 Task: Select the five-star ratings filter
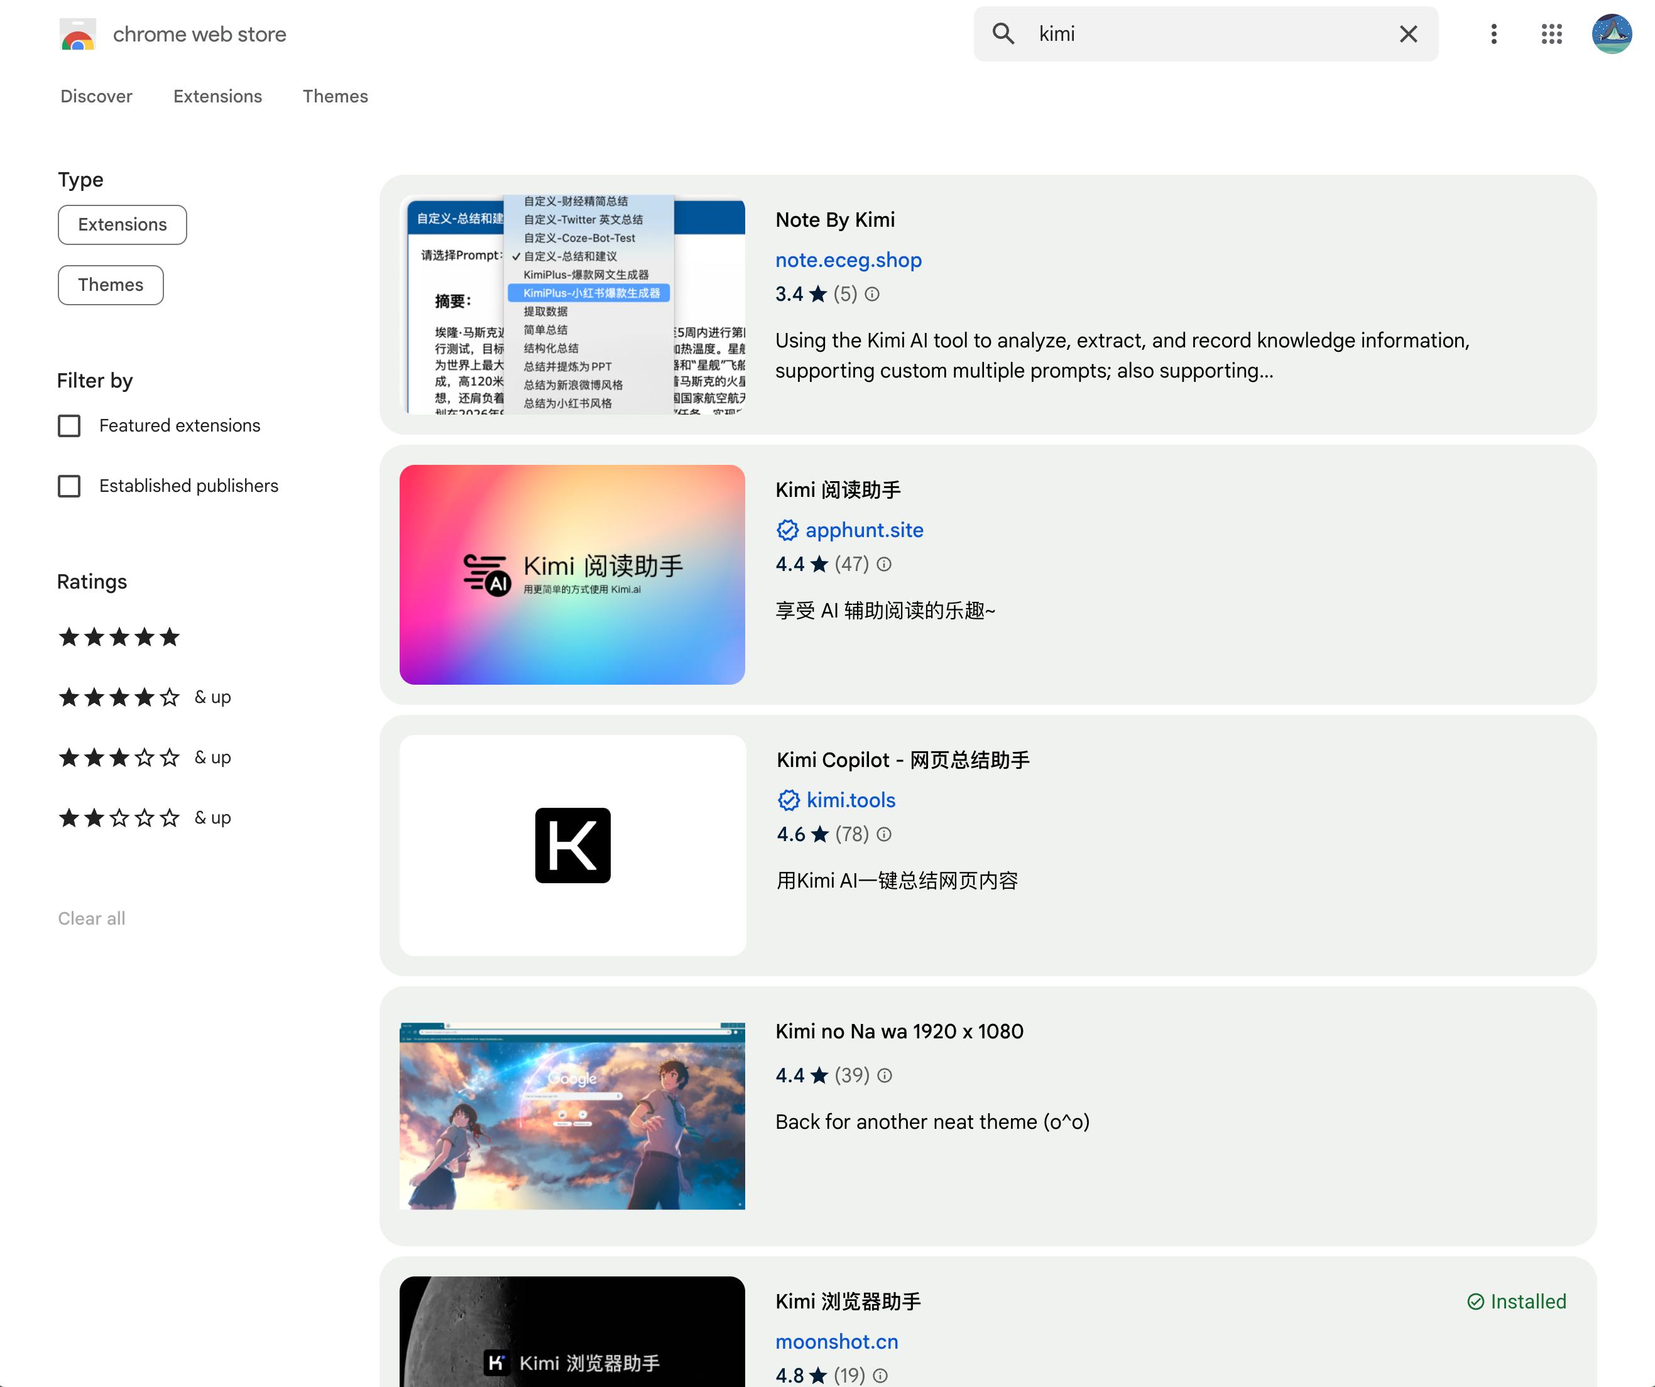pyautogui.click(x=119, y=637)
